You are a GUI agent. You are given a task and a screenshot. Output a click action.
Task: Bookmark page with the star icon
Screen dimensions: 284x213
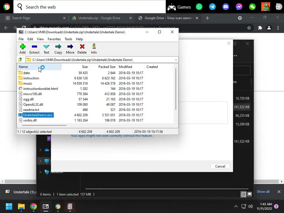(x=249, y=28)
